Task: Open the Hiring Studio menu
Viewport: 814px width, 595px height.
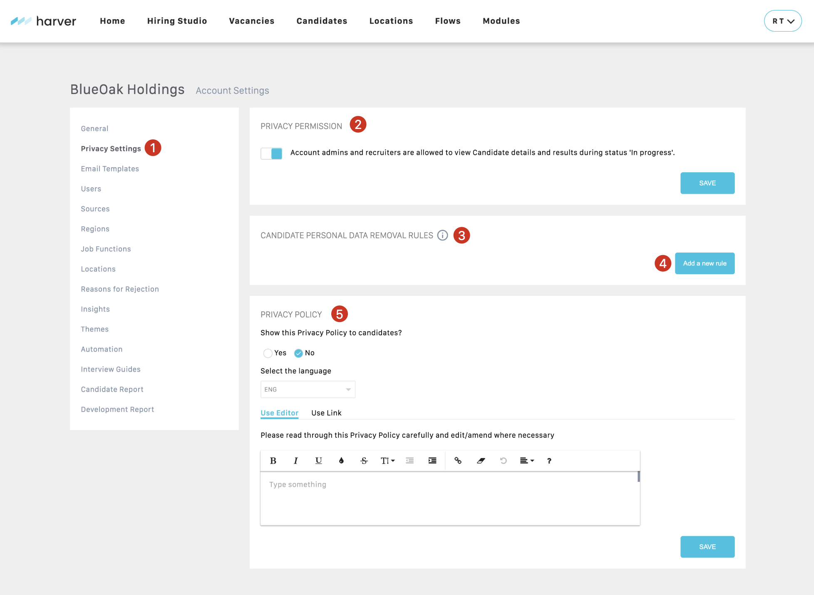Action: click(x=177, y=21)
